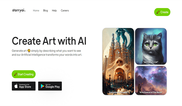Click the Google Play triangle icon
Viewport: 182px width, 106px height.
42,86
